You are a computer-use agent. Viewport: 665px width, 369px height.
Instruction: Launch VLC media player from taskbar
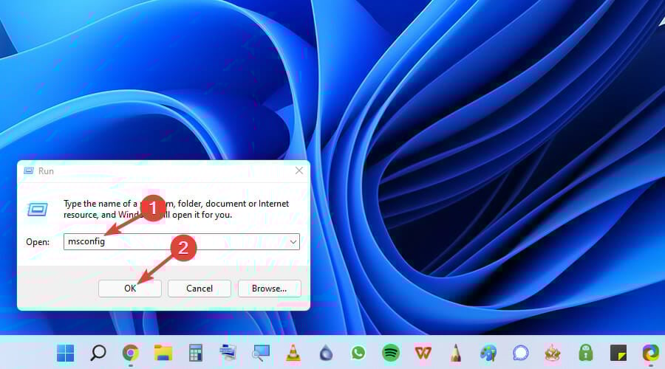293,353
